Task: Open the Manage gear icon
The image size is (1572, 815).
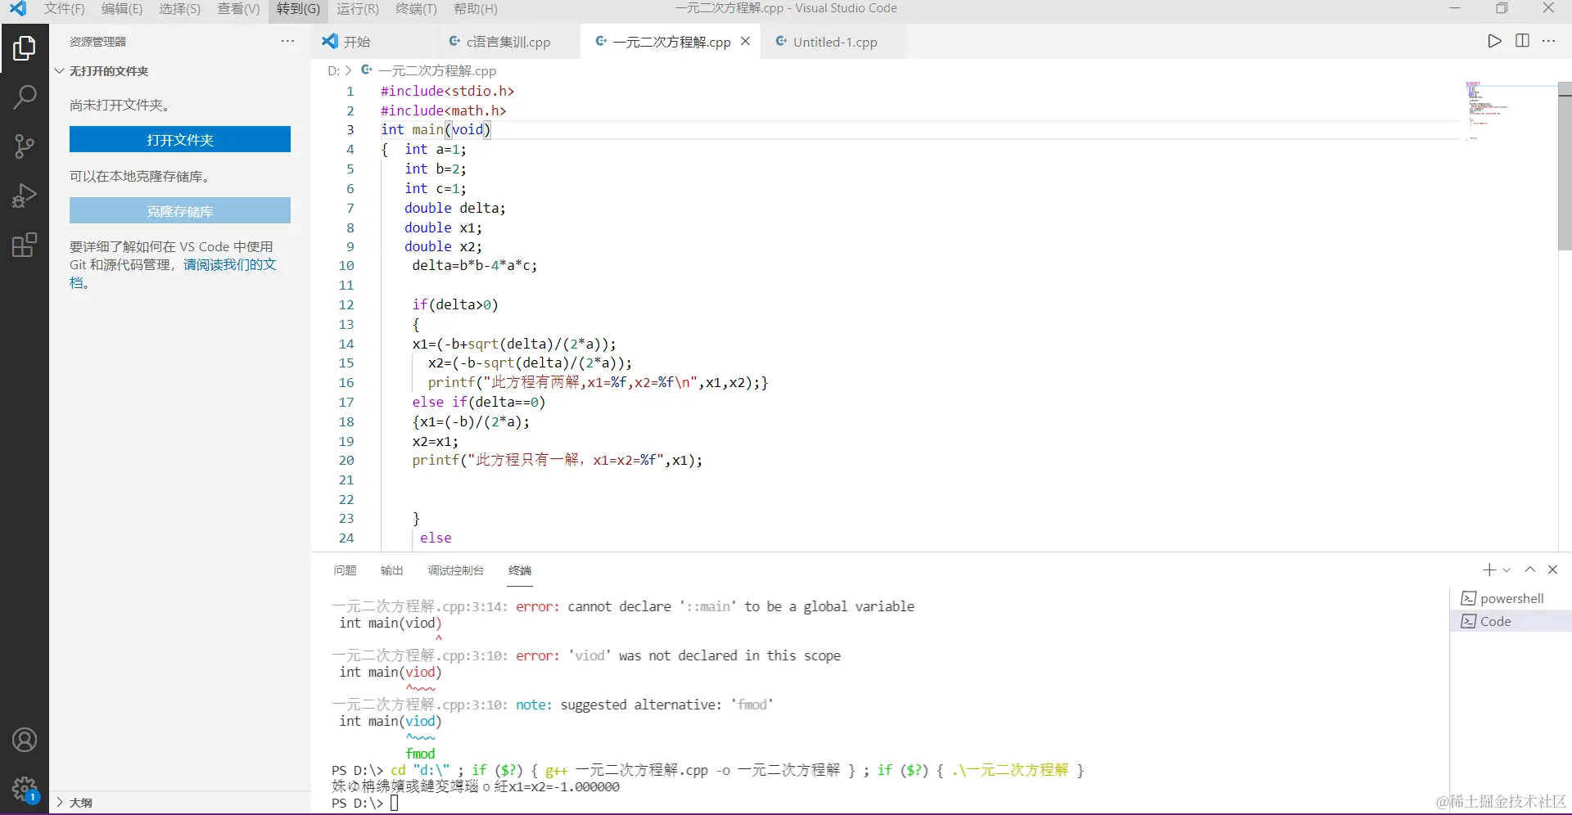Action: 25,789
